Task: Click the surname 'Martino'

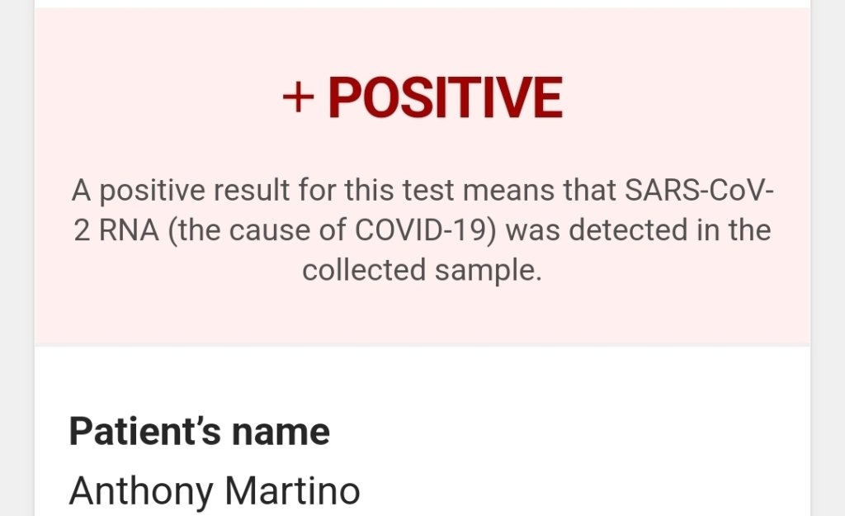Action: pyautogui.click(x=292, y=491)
